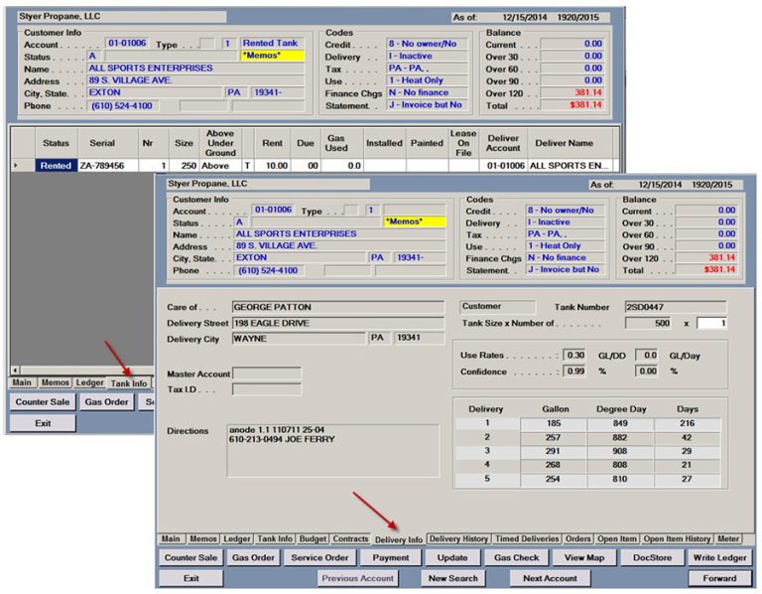Click the Previous Account button

coord(357,578)
